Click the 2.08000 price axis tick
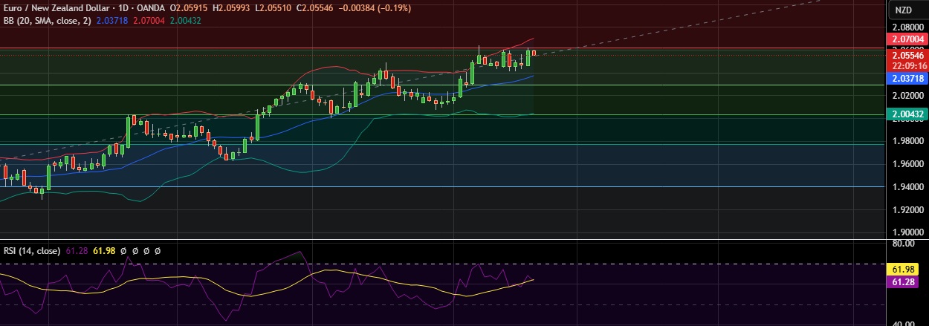The width and height of the screenshot is (929, 326). (907, 26)
